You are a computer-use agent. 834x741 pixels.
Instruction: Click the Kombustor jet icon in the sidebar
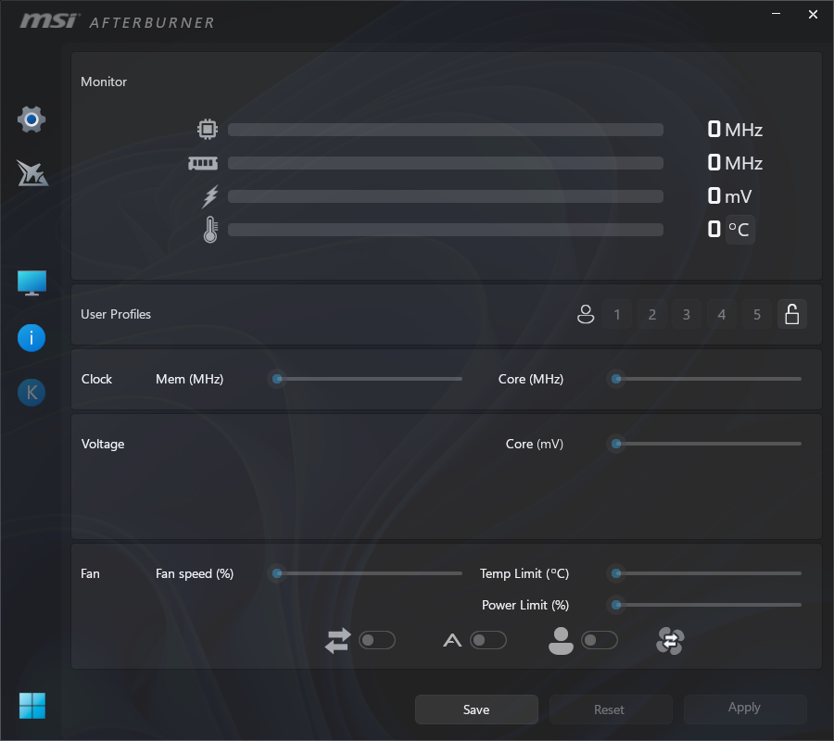pos(32,173)
